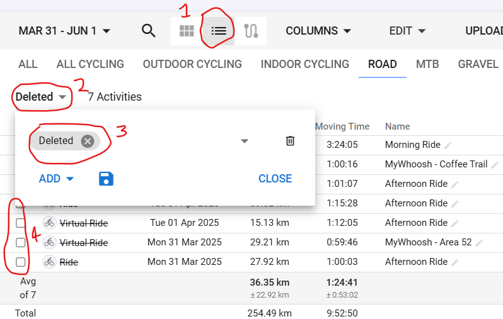The image size is (503, 319).
Task: Open the MAR 31 - JUN 1 date range dropdown
Action: coord(64,31)
